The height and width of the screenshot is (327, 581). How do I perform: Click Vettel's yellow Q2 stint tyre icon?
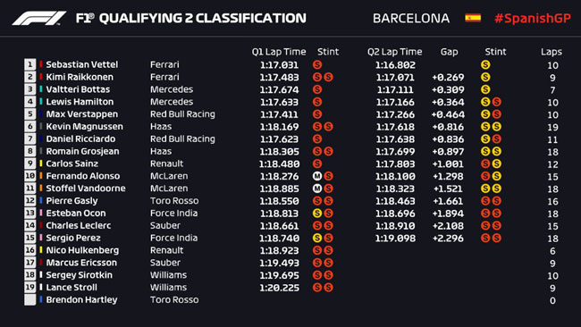pos(485,65)
